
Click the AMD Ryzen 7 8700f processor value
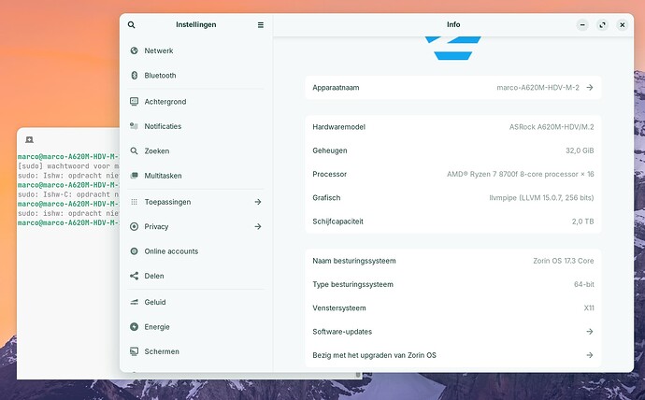pos(521,175)
